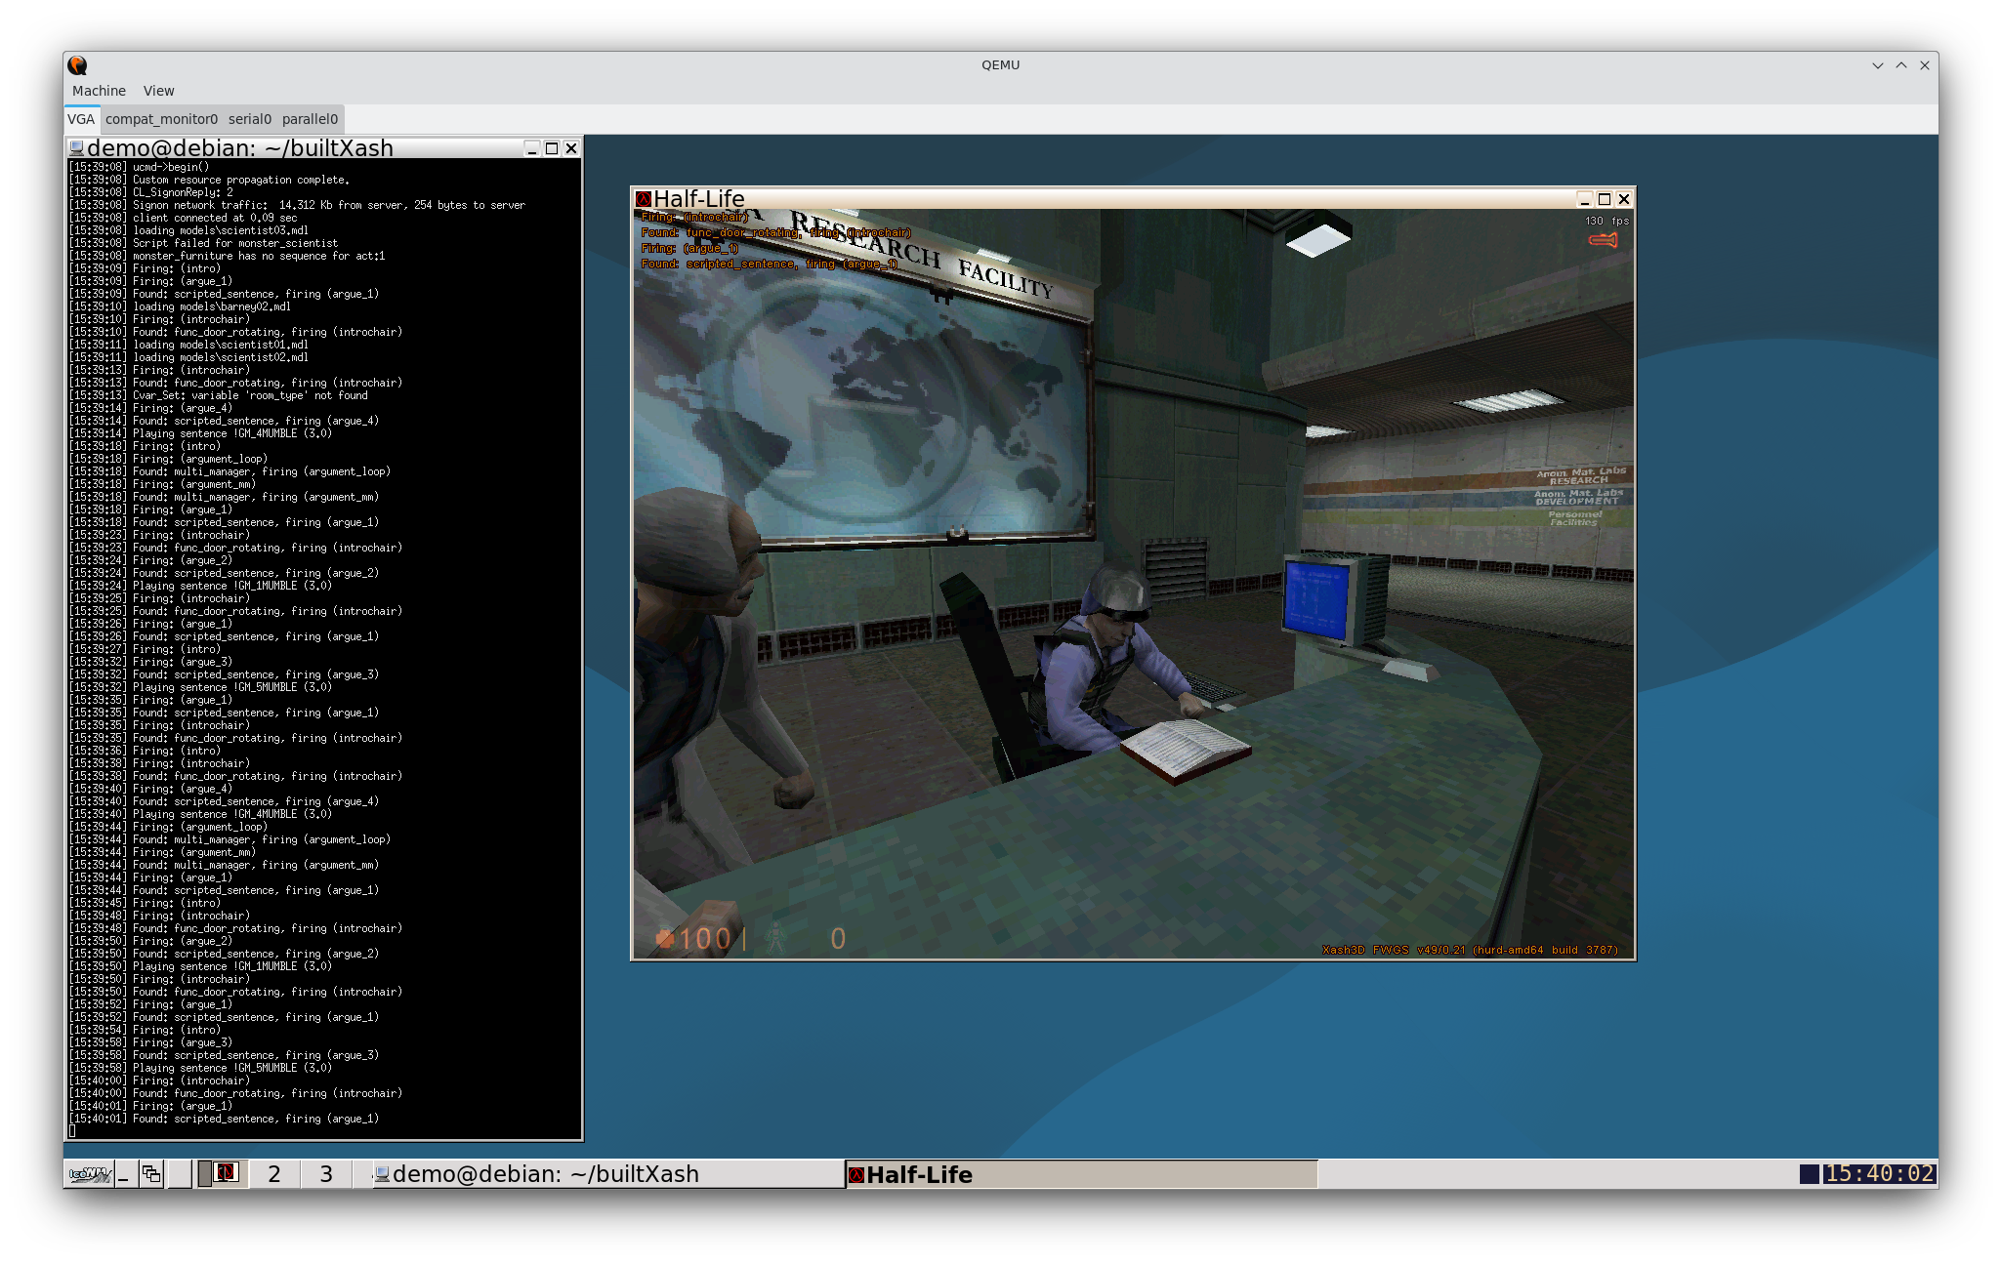The image size is (2002, 1264).
Task: Switch to workspace 2
Action: [274, 1174]
